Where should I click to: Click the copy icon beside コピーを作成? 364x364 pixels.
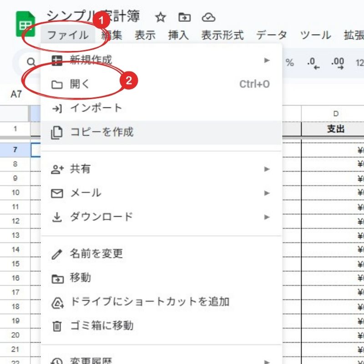click(x=57, y=132)
